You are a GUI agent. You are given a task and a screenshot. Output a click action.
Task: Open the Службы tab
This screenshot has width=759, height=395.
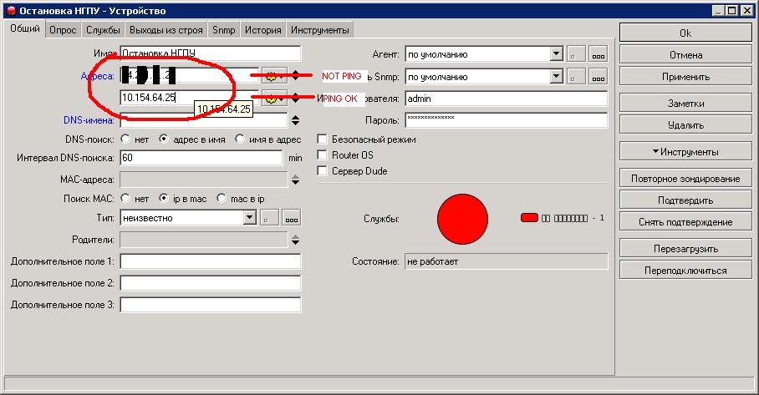click(103, 30)
